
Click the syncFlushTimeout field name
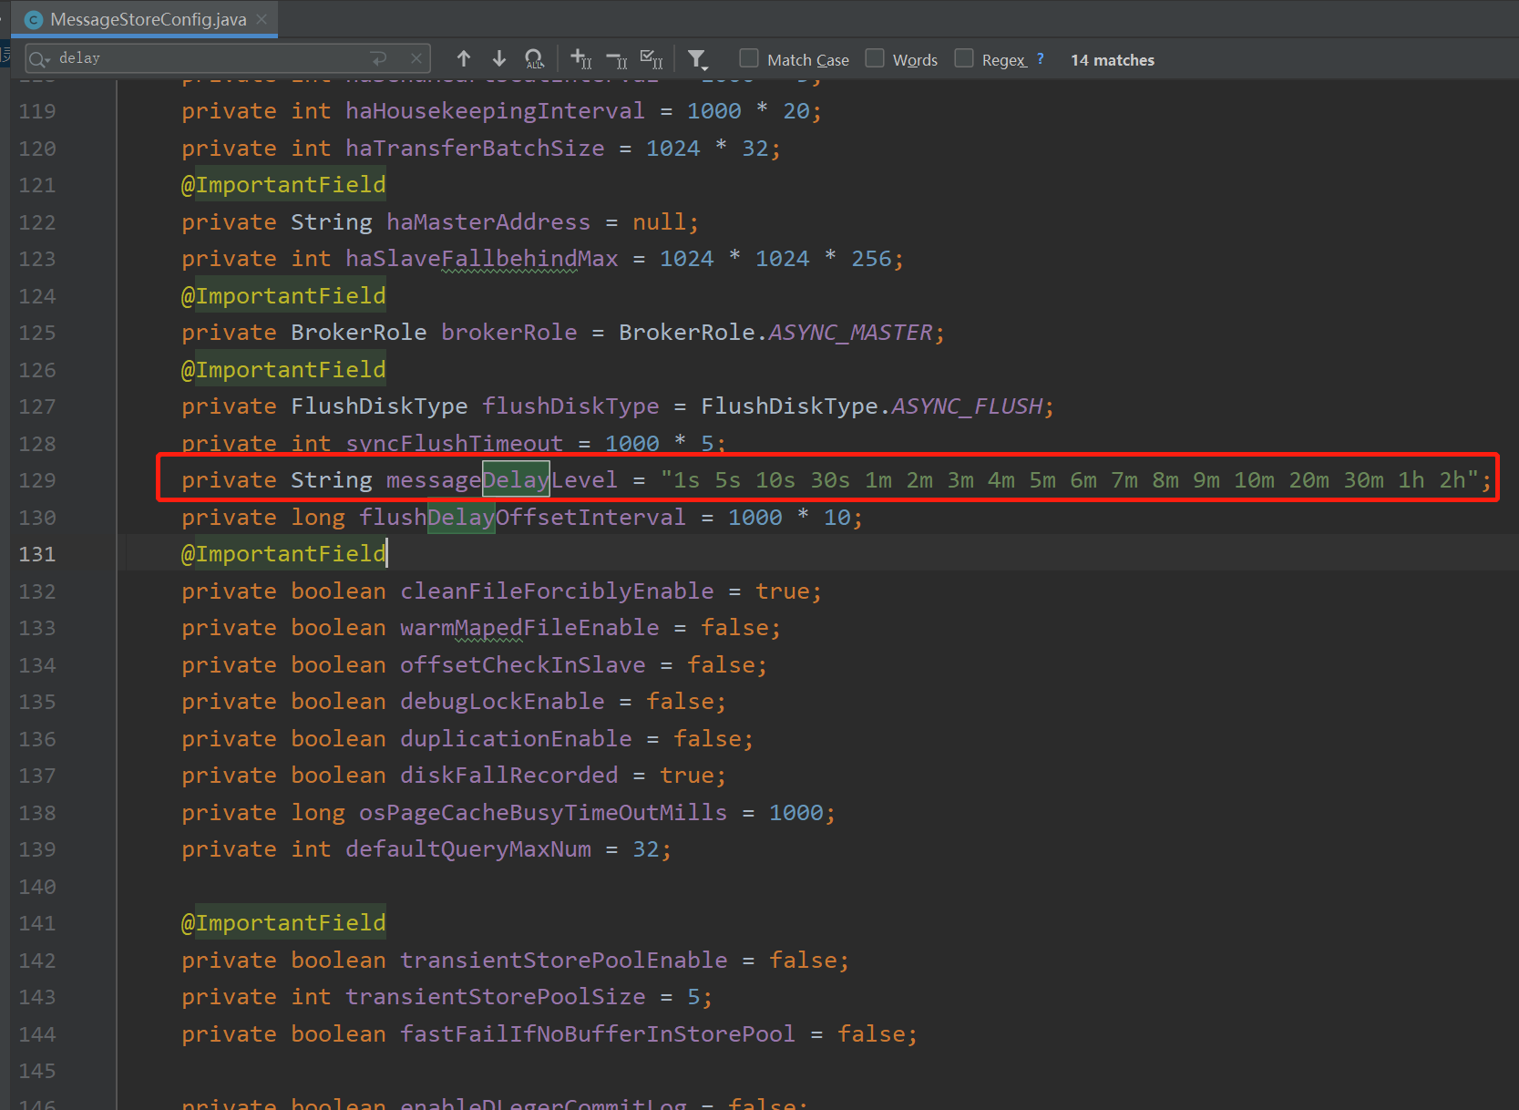(455, 444)
